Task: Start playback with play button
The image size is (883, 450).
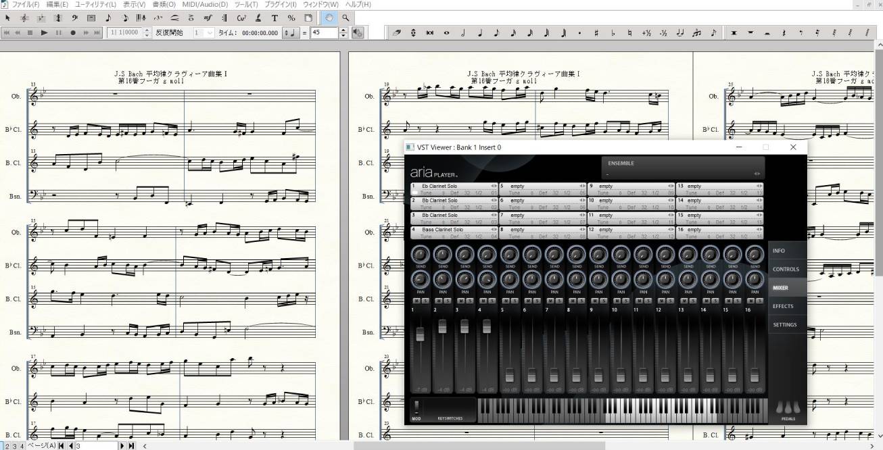Action: point(44,32)
